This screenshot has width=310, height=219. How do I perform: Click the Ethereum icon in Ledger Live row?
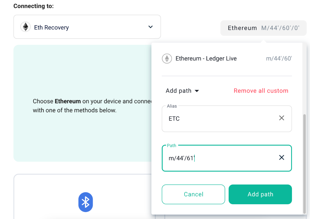click(x=167, y=59)
